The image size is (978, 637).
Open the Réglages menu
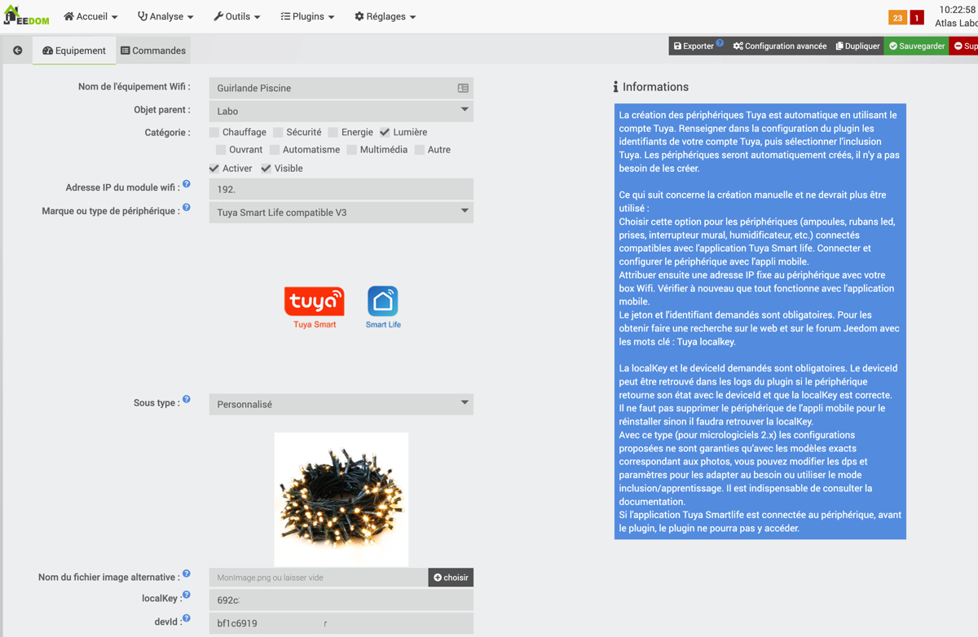point(385,16)
